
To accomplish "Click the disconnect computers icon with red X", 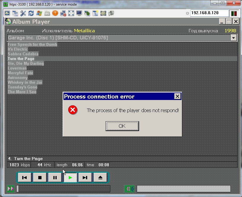I will 63,13.
